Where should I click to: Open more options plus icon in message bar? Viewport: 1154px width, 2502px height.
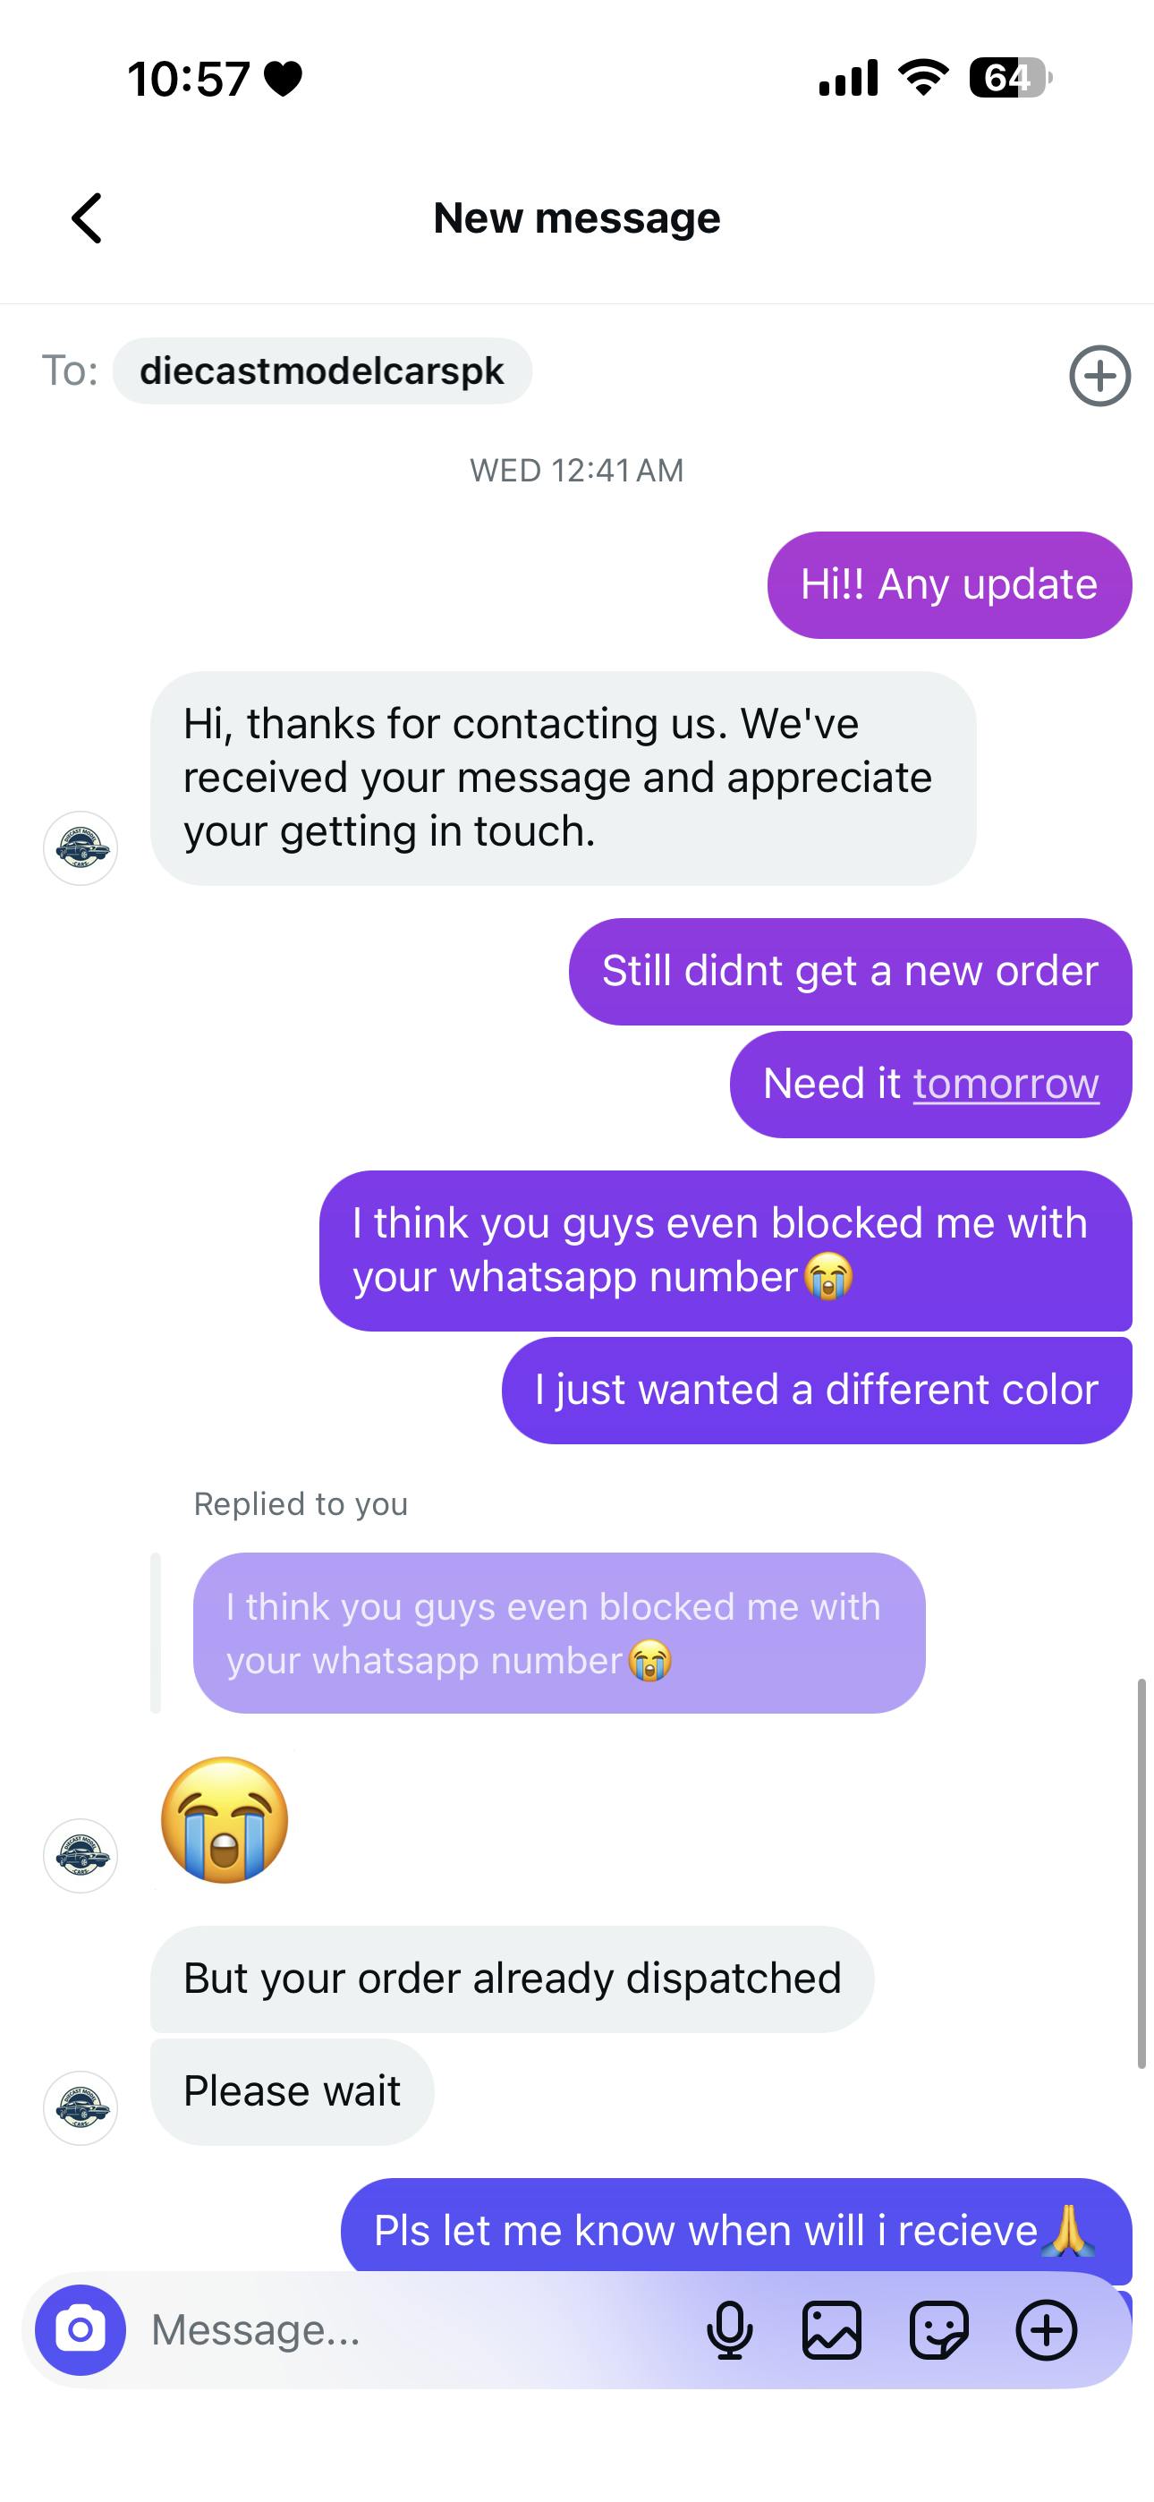coord(1046,2329)
